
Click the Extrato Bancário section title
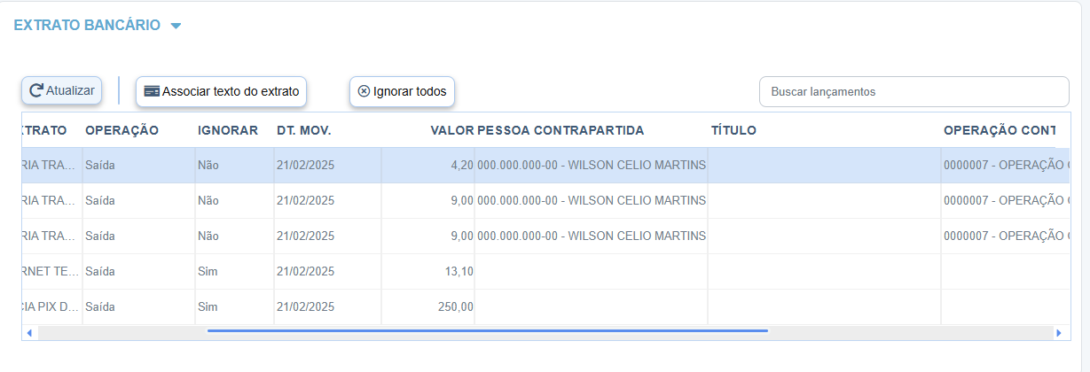(87, 26)
